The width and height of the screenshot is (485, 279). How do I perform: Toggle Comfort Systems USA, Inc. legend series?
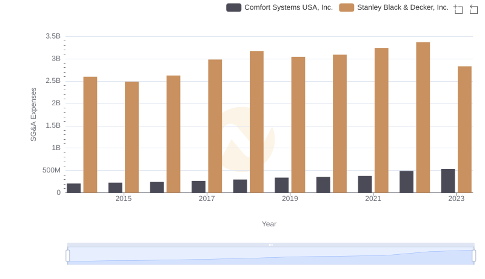point(279,7)
